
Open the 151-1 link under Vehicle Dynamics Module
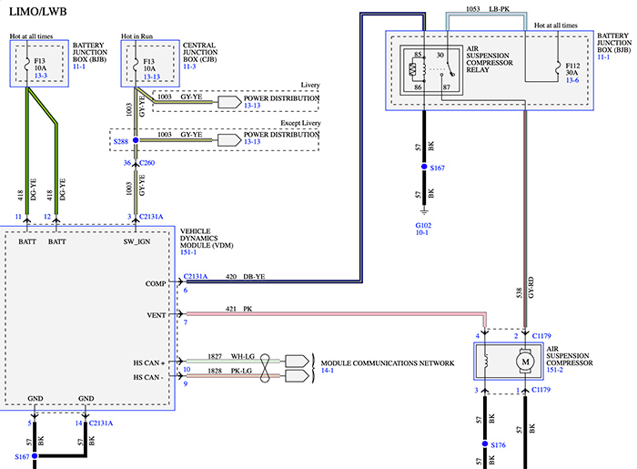tap(188, 252)
